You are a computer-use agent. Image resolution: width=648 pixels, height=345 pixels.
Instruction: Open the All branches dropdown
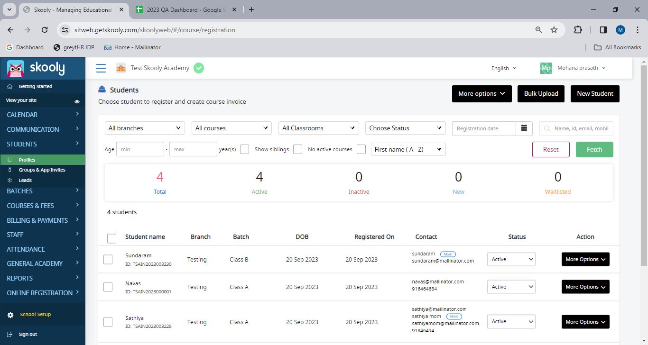(x=145, y=128)
